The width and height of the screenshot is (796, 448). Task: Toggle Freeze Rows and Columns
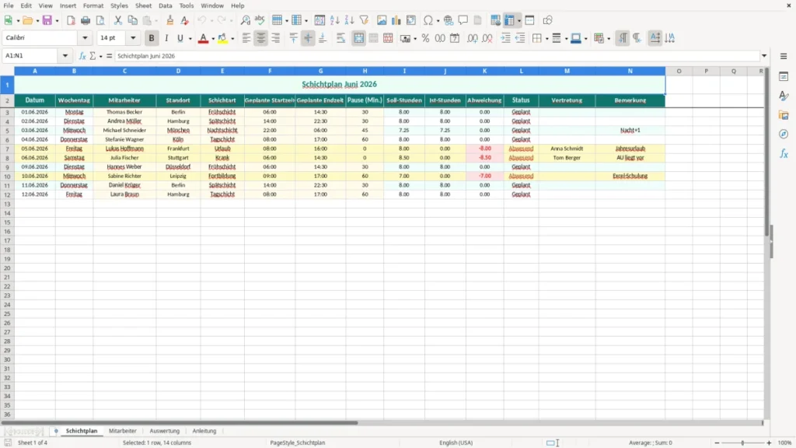coord(510,20)
